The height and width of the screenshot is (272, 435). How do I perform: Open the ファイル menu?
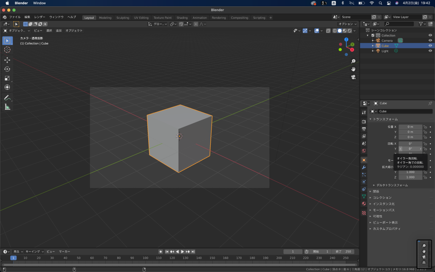(x=15, y=17)
